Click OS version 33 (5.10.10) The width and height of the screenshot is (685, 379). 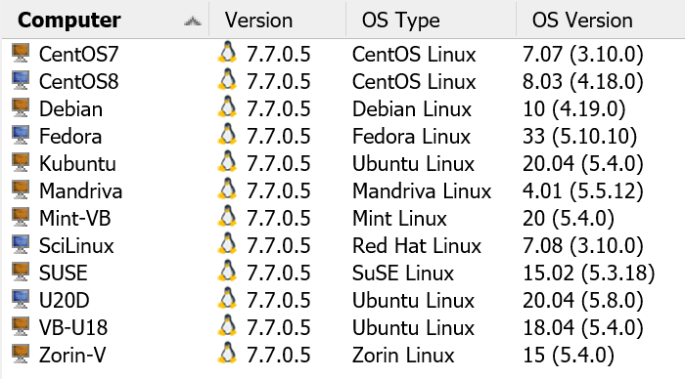coord(579,137)
